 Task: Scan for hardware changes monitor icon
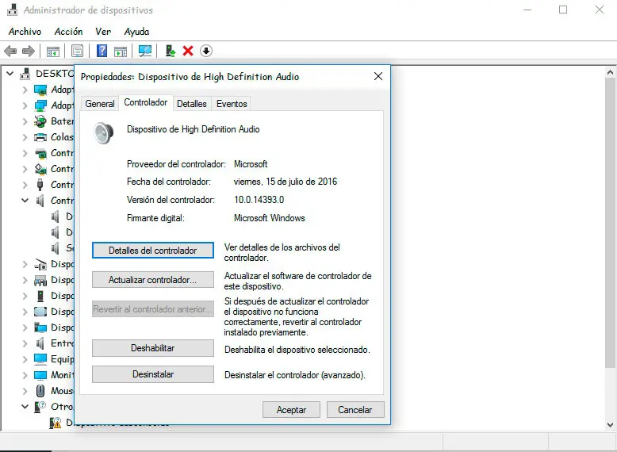(x=145, y=51)
